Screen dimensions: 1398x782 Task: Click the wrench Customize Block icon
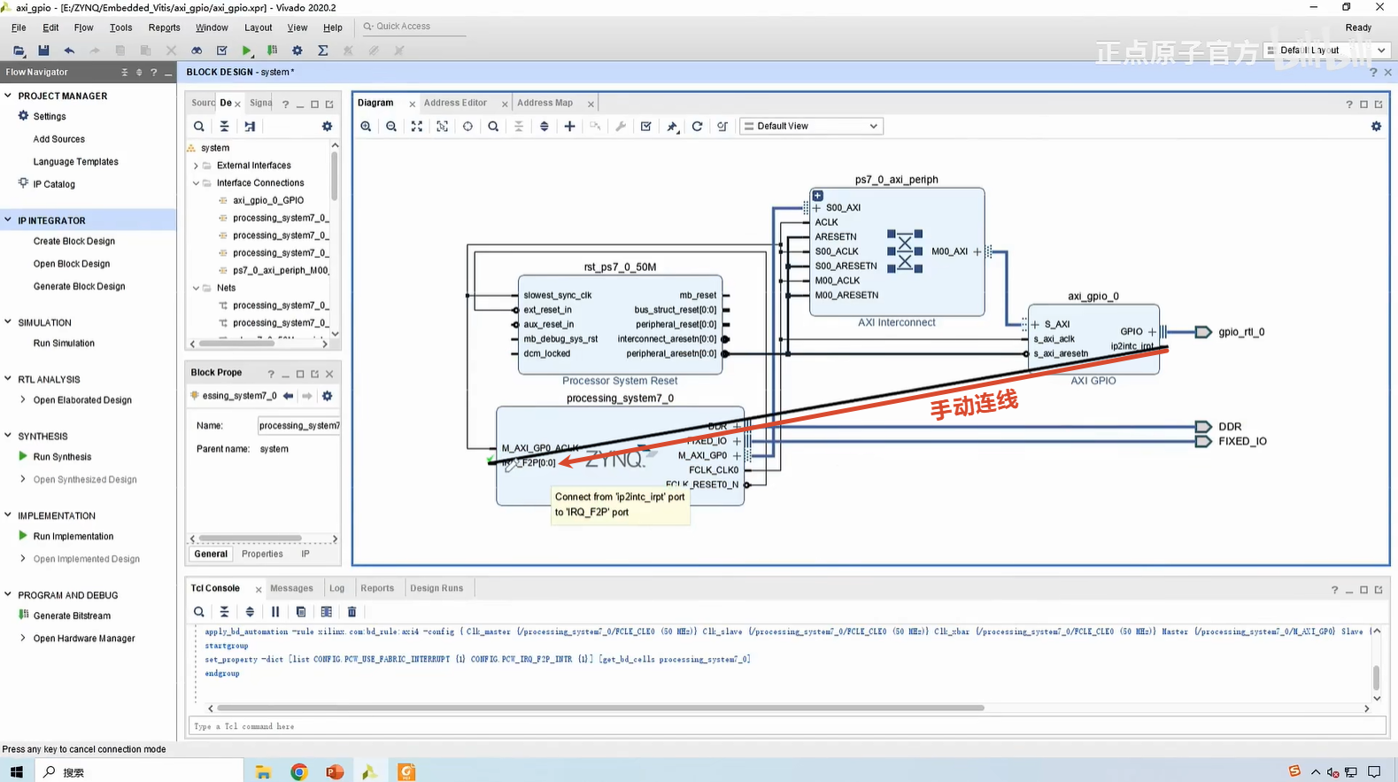click(x=621, y=126)
